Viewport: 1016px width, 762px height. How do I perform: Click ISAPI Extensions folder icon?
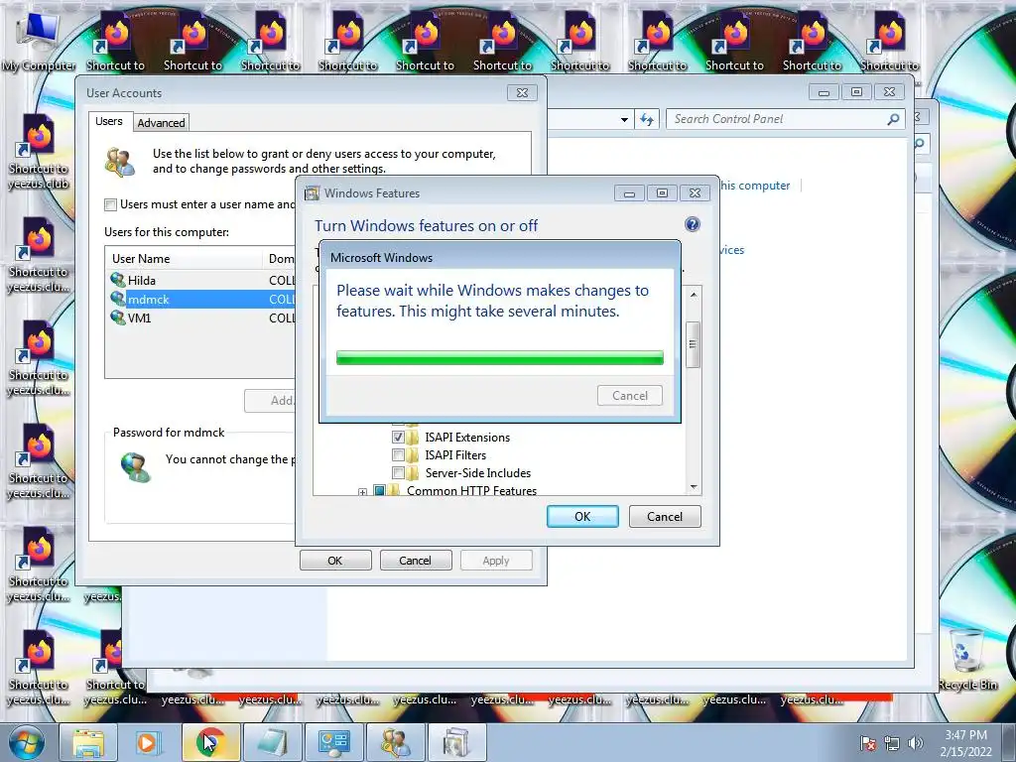(x=413, y=437)
